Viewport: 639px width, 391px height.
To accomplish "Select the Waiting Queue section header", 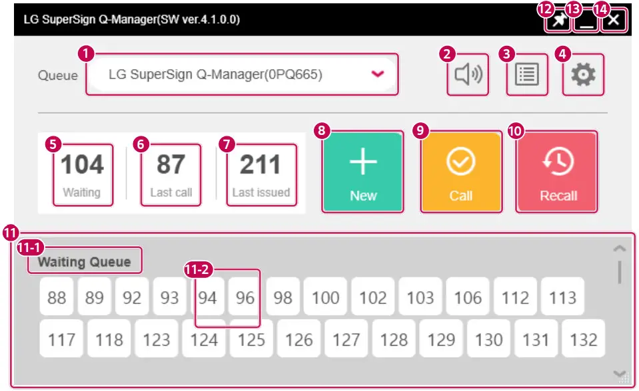I will [84, 261].
